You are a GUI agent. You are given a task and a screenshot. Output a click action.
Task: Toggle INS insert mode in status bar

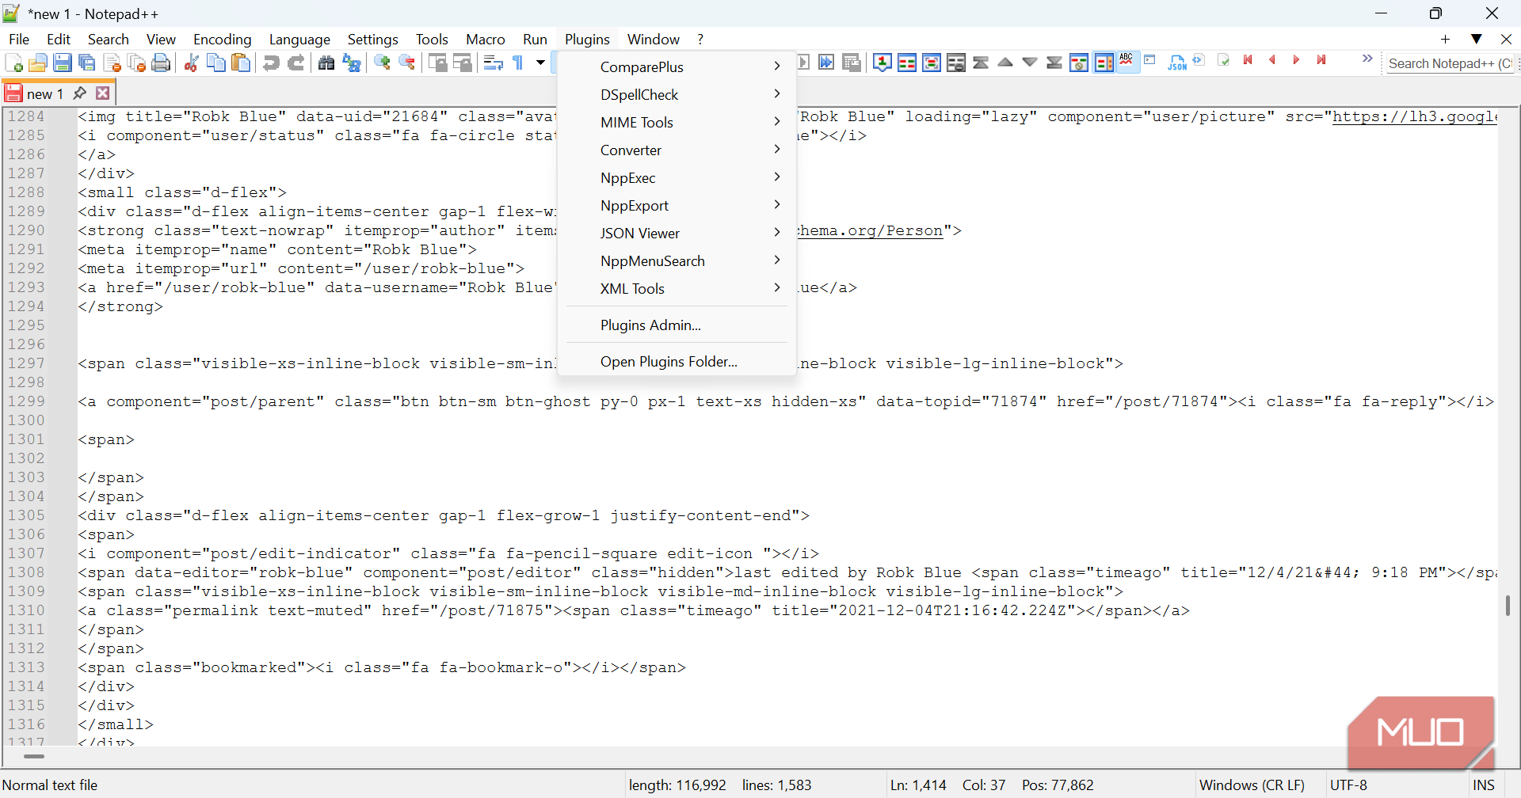(1484, 785)
